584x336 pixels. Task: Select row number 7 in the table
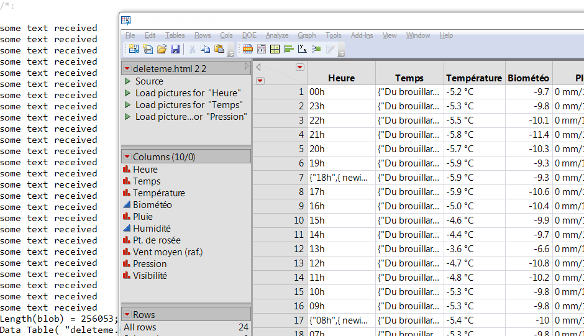[x=280, y=177]
